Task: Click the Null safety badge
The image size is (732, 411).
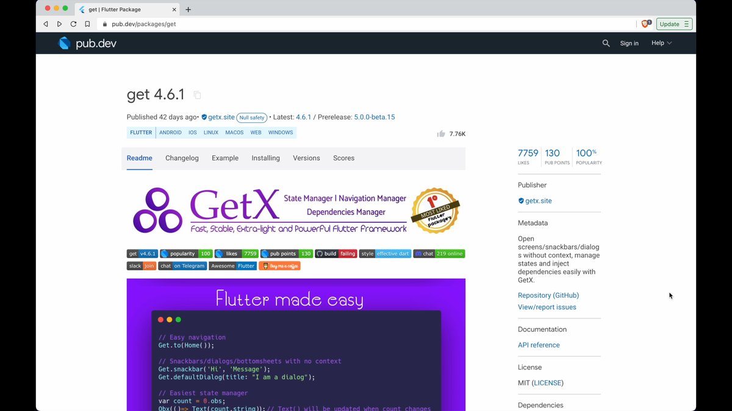Action: [251, 118]
